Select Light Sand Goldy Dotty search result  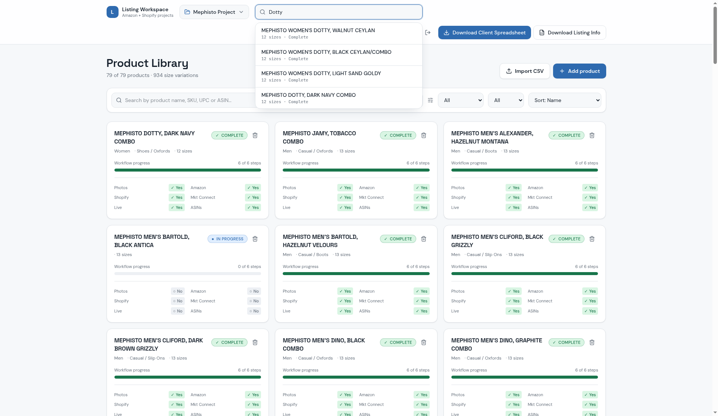[339, 77]
